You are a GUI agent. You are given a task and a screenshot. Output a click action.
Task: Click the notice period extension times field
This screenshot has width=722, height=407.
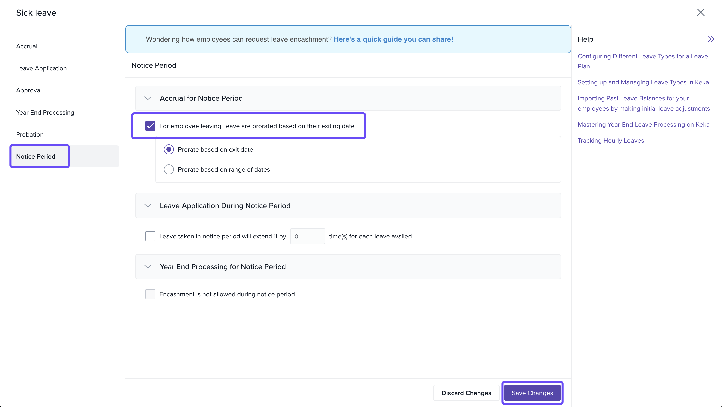[307, 236]
